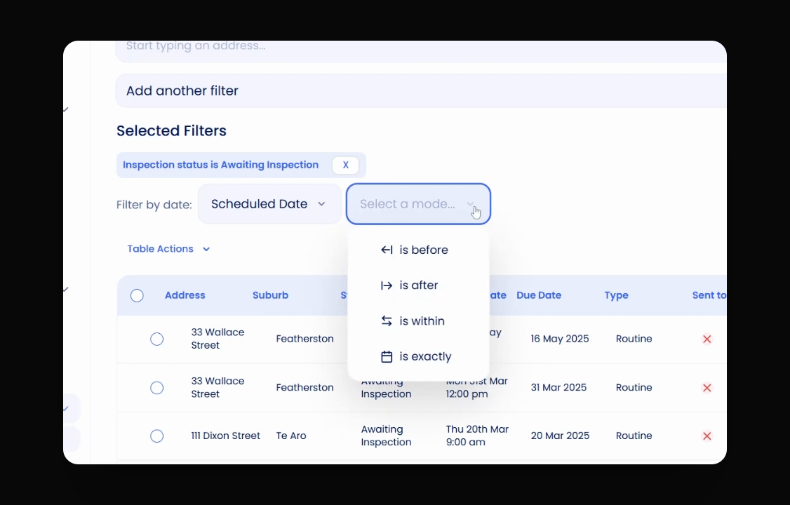790x505 pixels.
Task: Click the red X for the 20 Mar 2025 row
Action: 707,436
